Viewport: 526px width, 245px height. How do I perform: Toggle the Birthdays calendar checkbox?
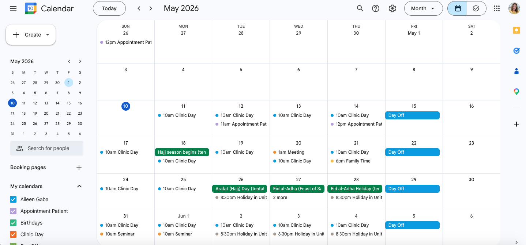tap(13, 223)
